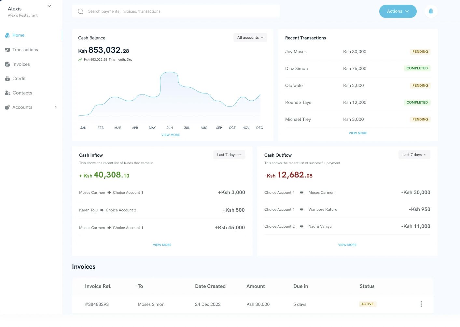This screenshot has width=460, height=327.
Task: Click the search magnifier icon
Action: coord(80,11)
